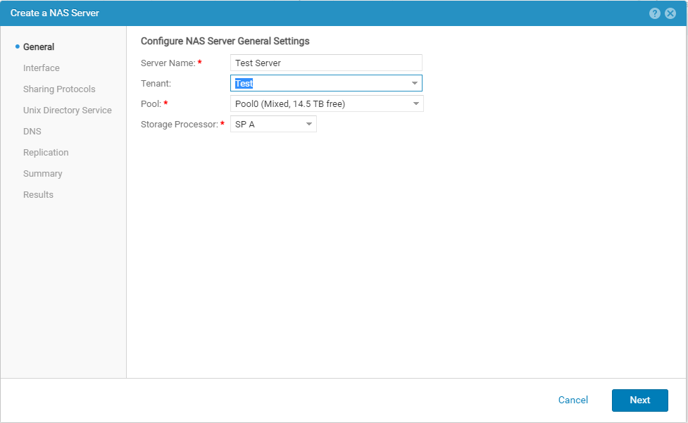The width and height of the screenshot is (688, 423).
Task: Select the DNS step
Action: (x=32, y=132)
